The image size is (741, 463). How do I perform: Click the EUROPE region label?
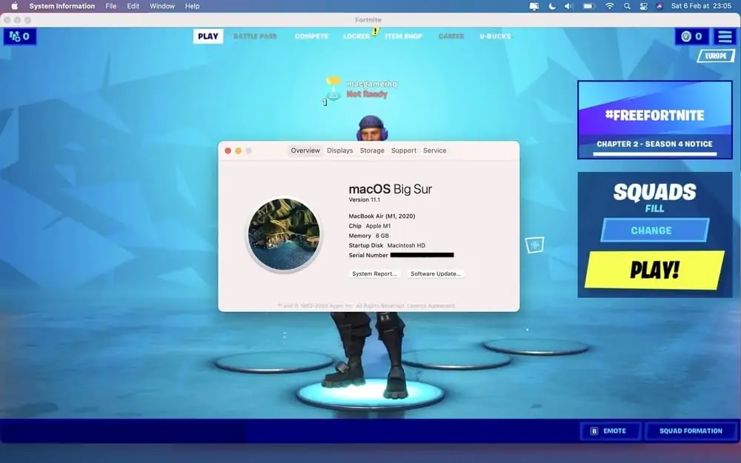[716, 56]
